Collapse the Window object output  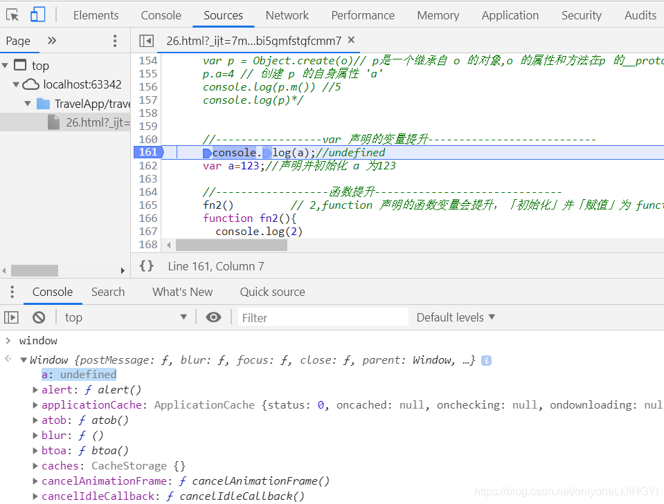[24, 360]
